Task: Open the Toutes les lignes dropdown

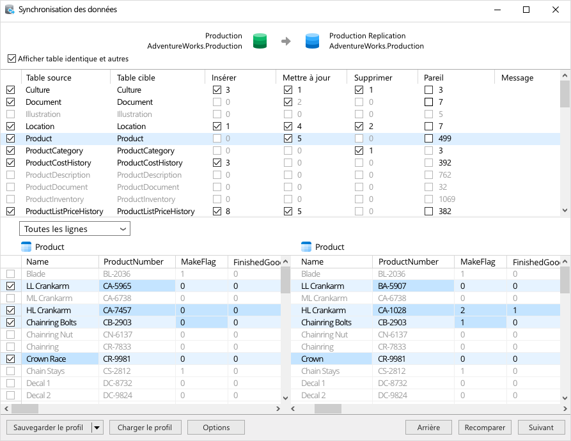Action: [75, 229]
